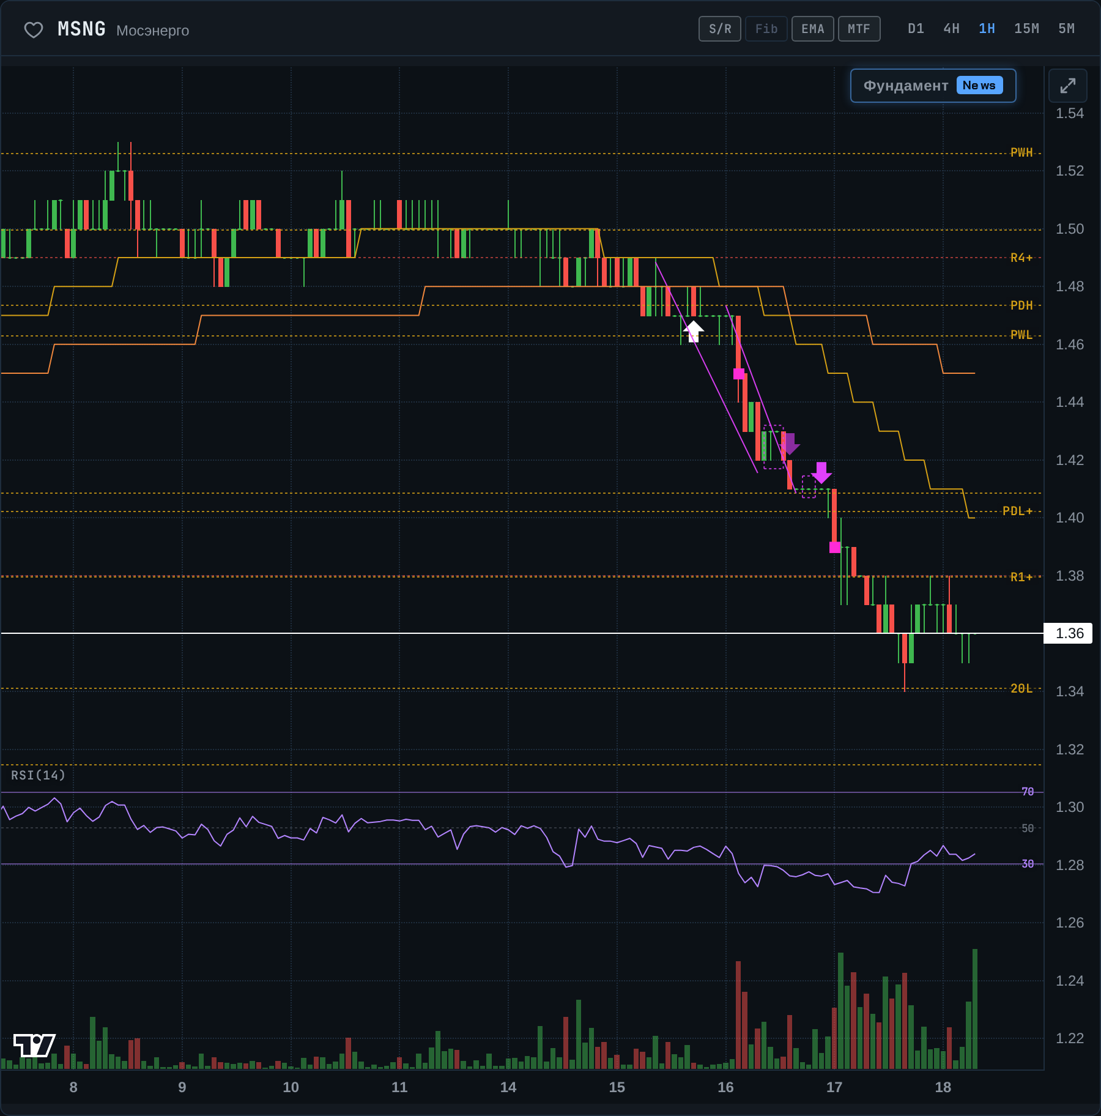Click the R1+ level label
Viewport: 1101px width, 1116px height.
point(1021,577)
